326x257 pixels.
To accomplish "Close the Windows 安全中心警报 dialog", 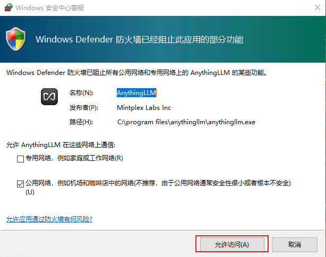I will pos(318,7).
